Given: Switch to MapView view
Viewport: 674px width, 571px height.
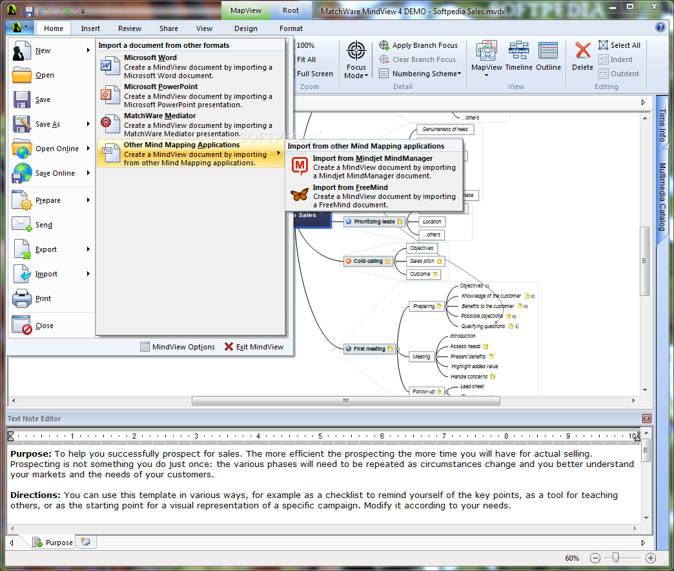Looking at the screenshot, I should [x=487, y=57].
